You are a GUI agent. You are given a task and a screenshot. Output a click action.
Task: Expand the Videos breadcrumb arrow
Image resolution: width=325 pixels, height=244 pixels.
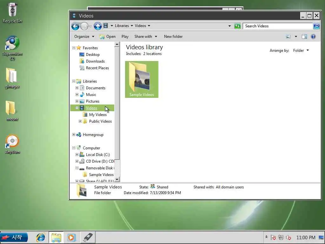(x=149, y=26)
